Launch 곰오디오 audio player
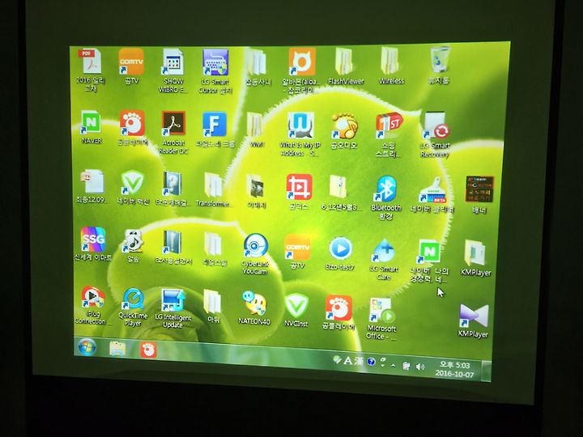 (x=344, y=131)
